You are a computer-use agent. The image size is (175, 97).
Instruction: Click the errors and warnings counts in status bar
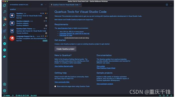tap(22, 95)
